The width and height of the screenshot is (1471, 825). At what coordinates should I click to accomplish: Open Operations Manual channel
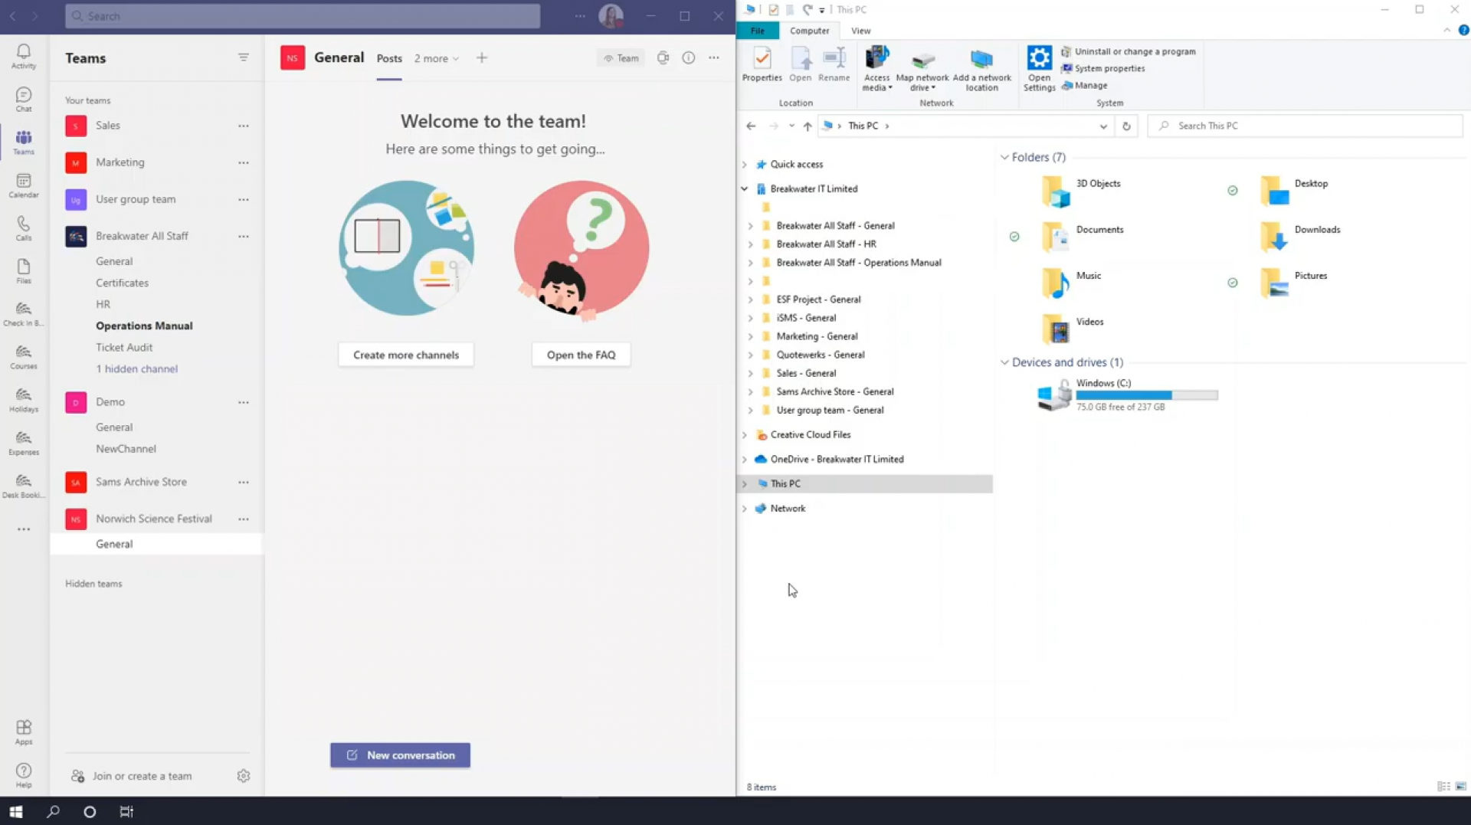[x=144, y=326]
